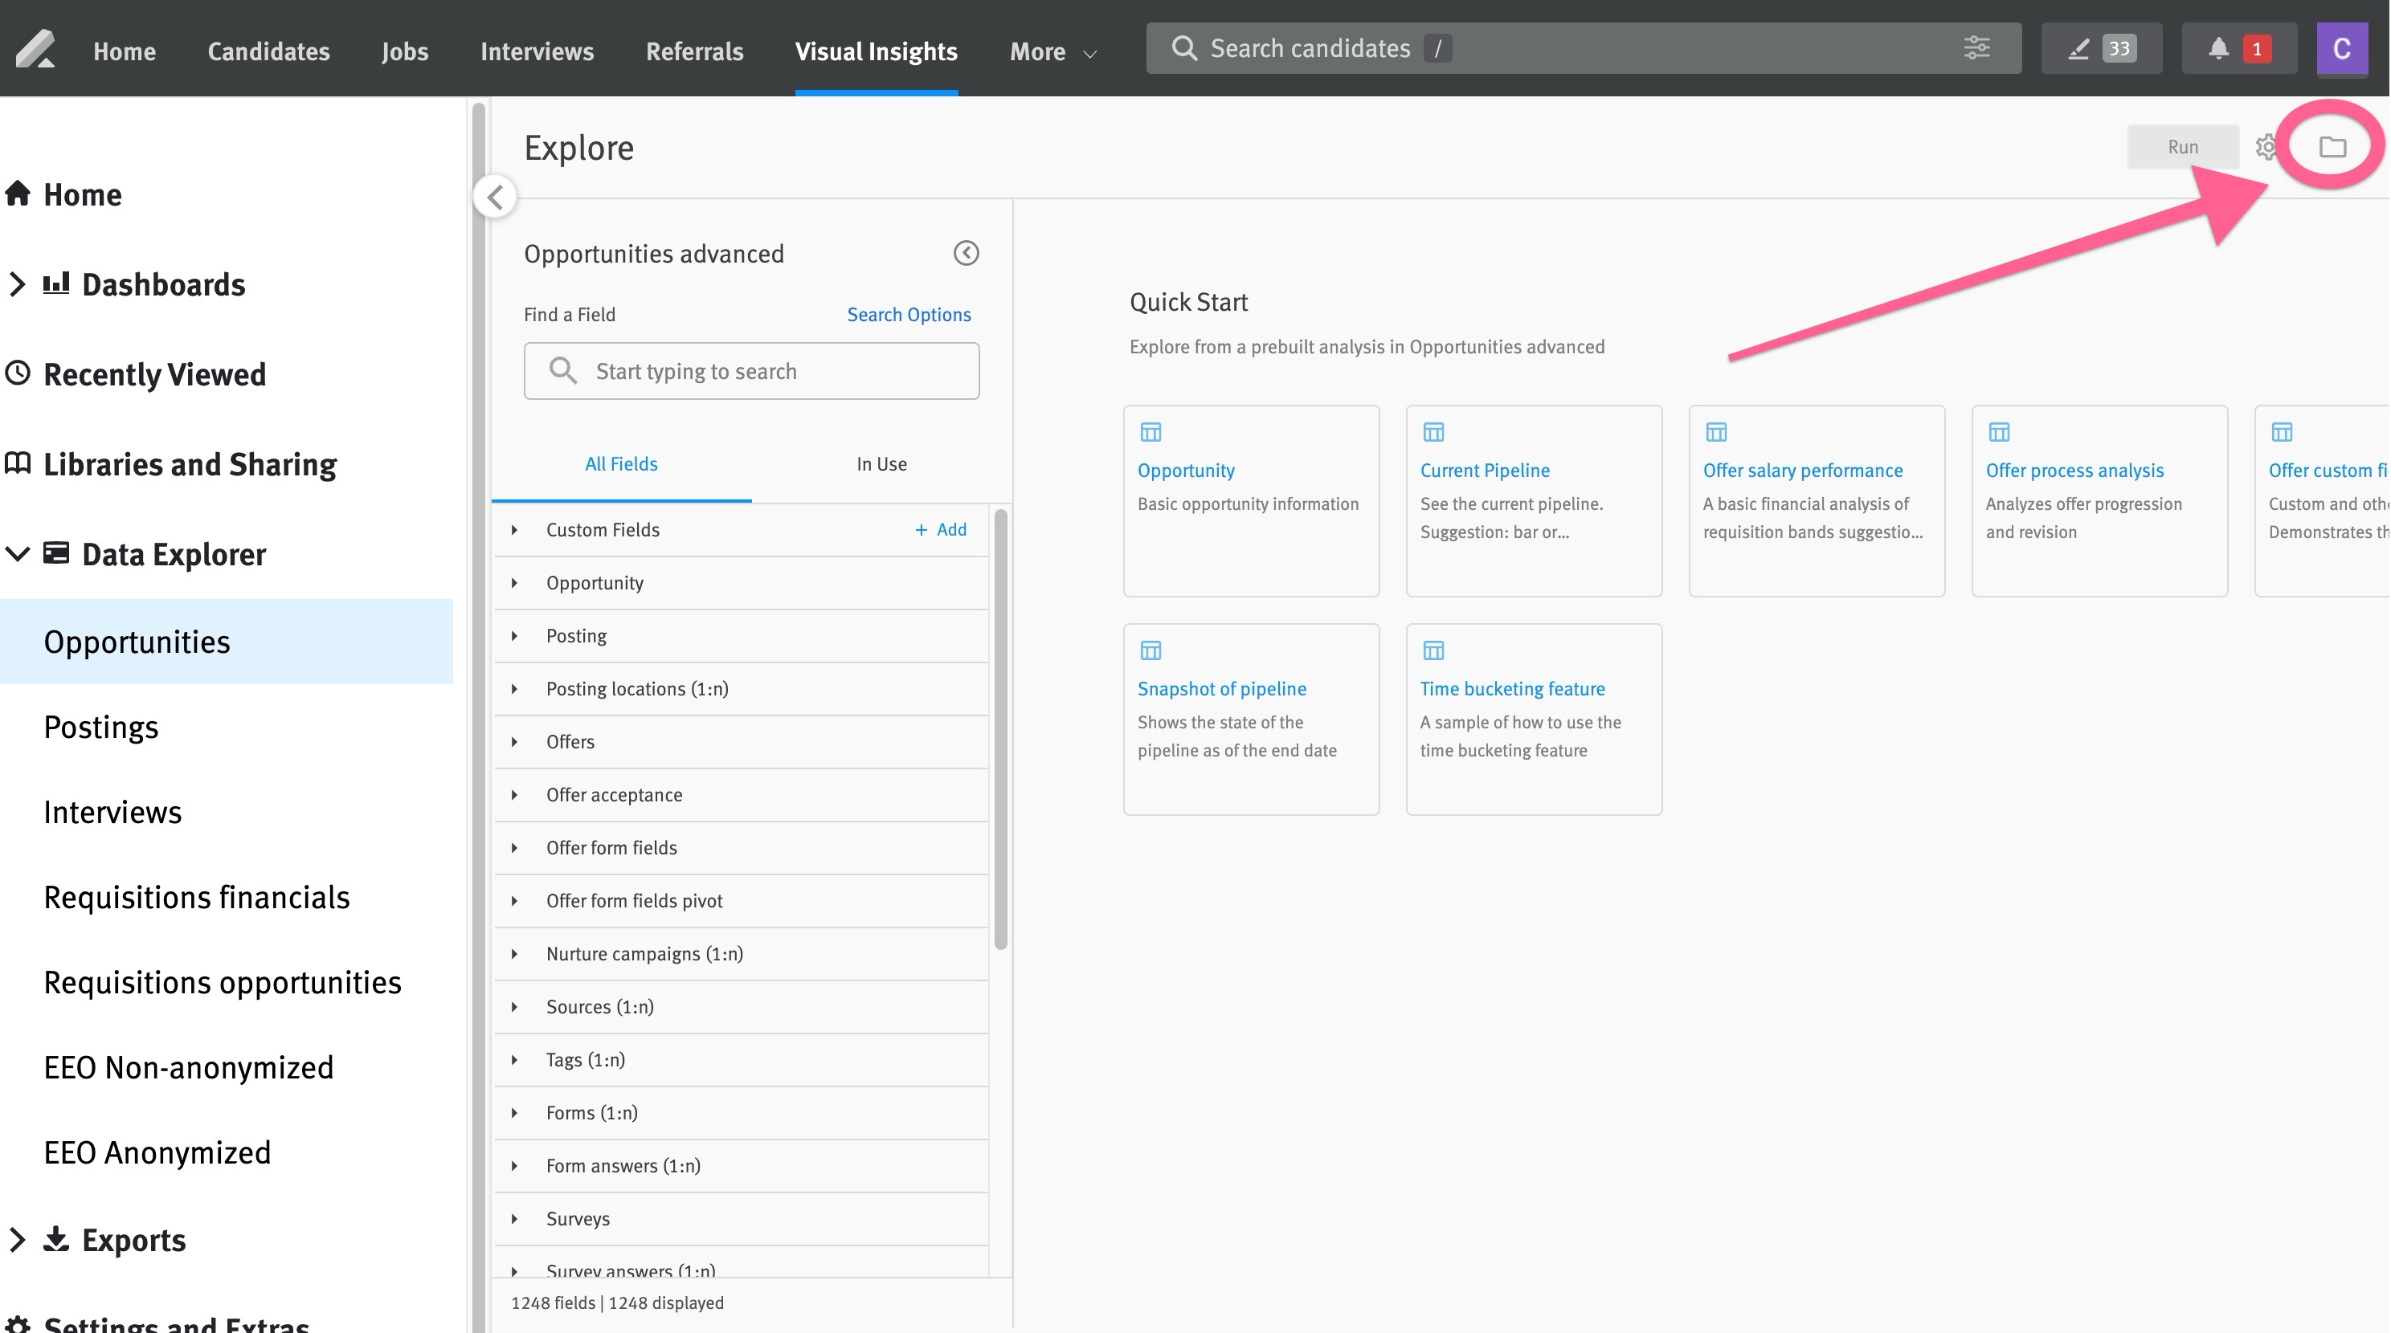The width and height of the screenshot is (2391, 1333).
Task: Click the Search candidates input field
Action: tap(1584, 48)
